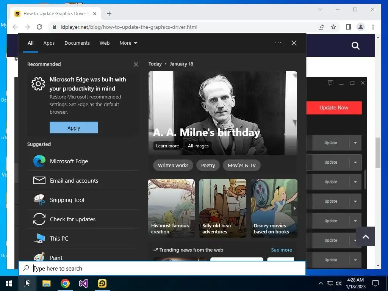Screen dimensions: 388x291
Task: Click the Apply button for Edge settings
Action: (74, 128)
